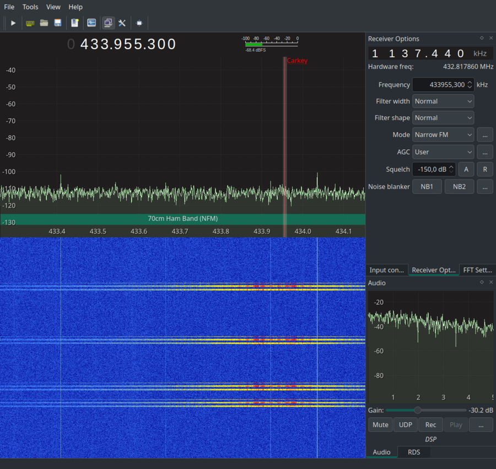This screenshot has width=496, height=469.
Task: Open remote control settings wrench icon
Action: click(x=122, y=23)
